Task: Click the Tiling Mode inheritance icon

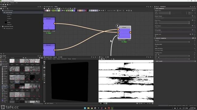Action: (192, 30)
